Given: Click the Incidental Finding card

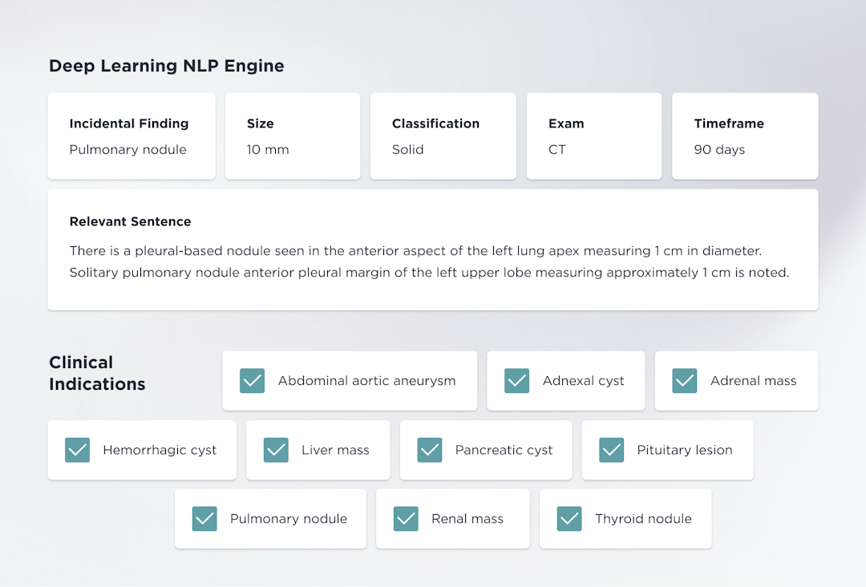Looking at the screenshot, I should click(132, 136).
